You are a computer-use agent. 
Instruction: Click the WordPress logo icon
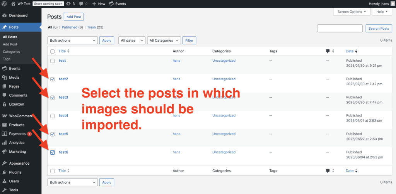pyautogui.click(x=5, y=3)
